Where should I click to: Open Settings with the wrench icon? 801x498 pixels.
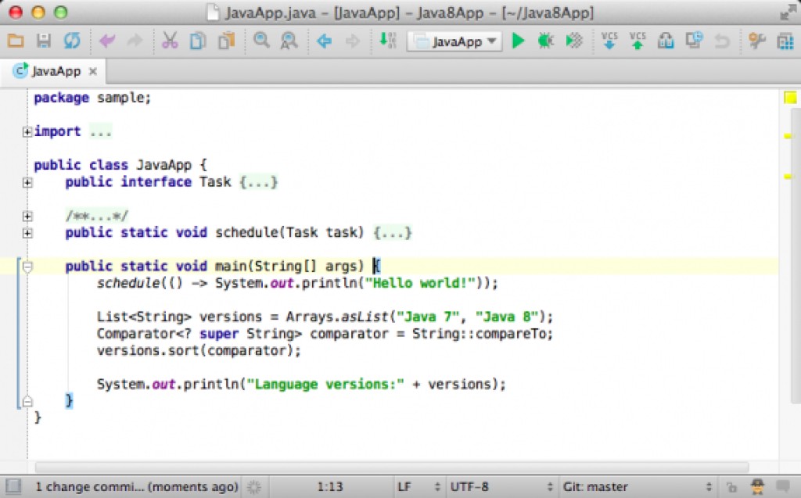tap(756, 41)
